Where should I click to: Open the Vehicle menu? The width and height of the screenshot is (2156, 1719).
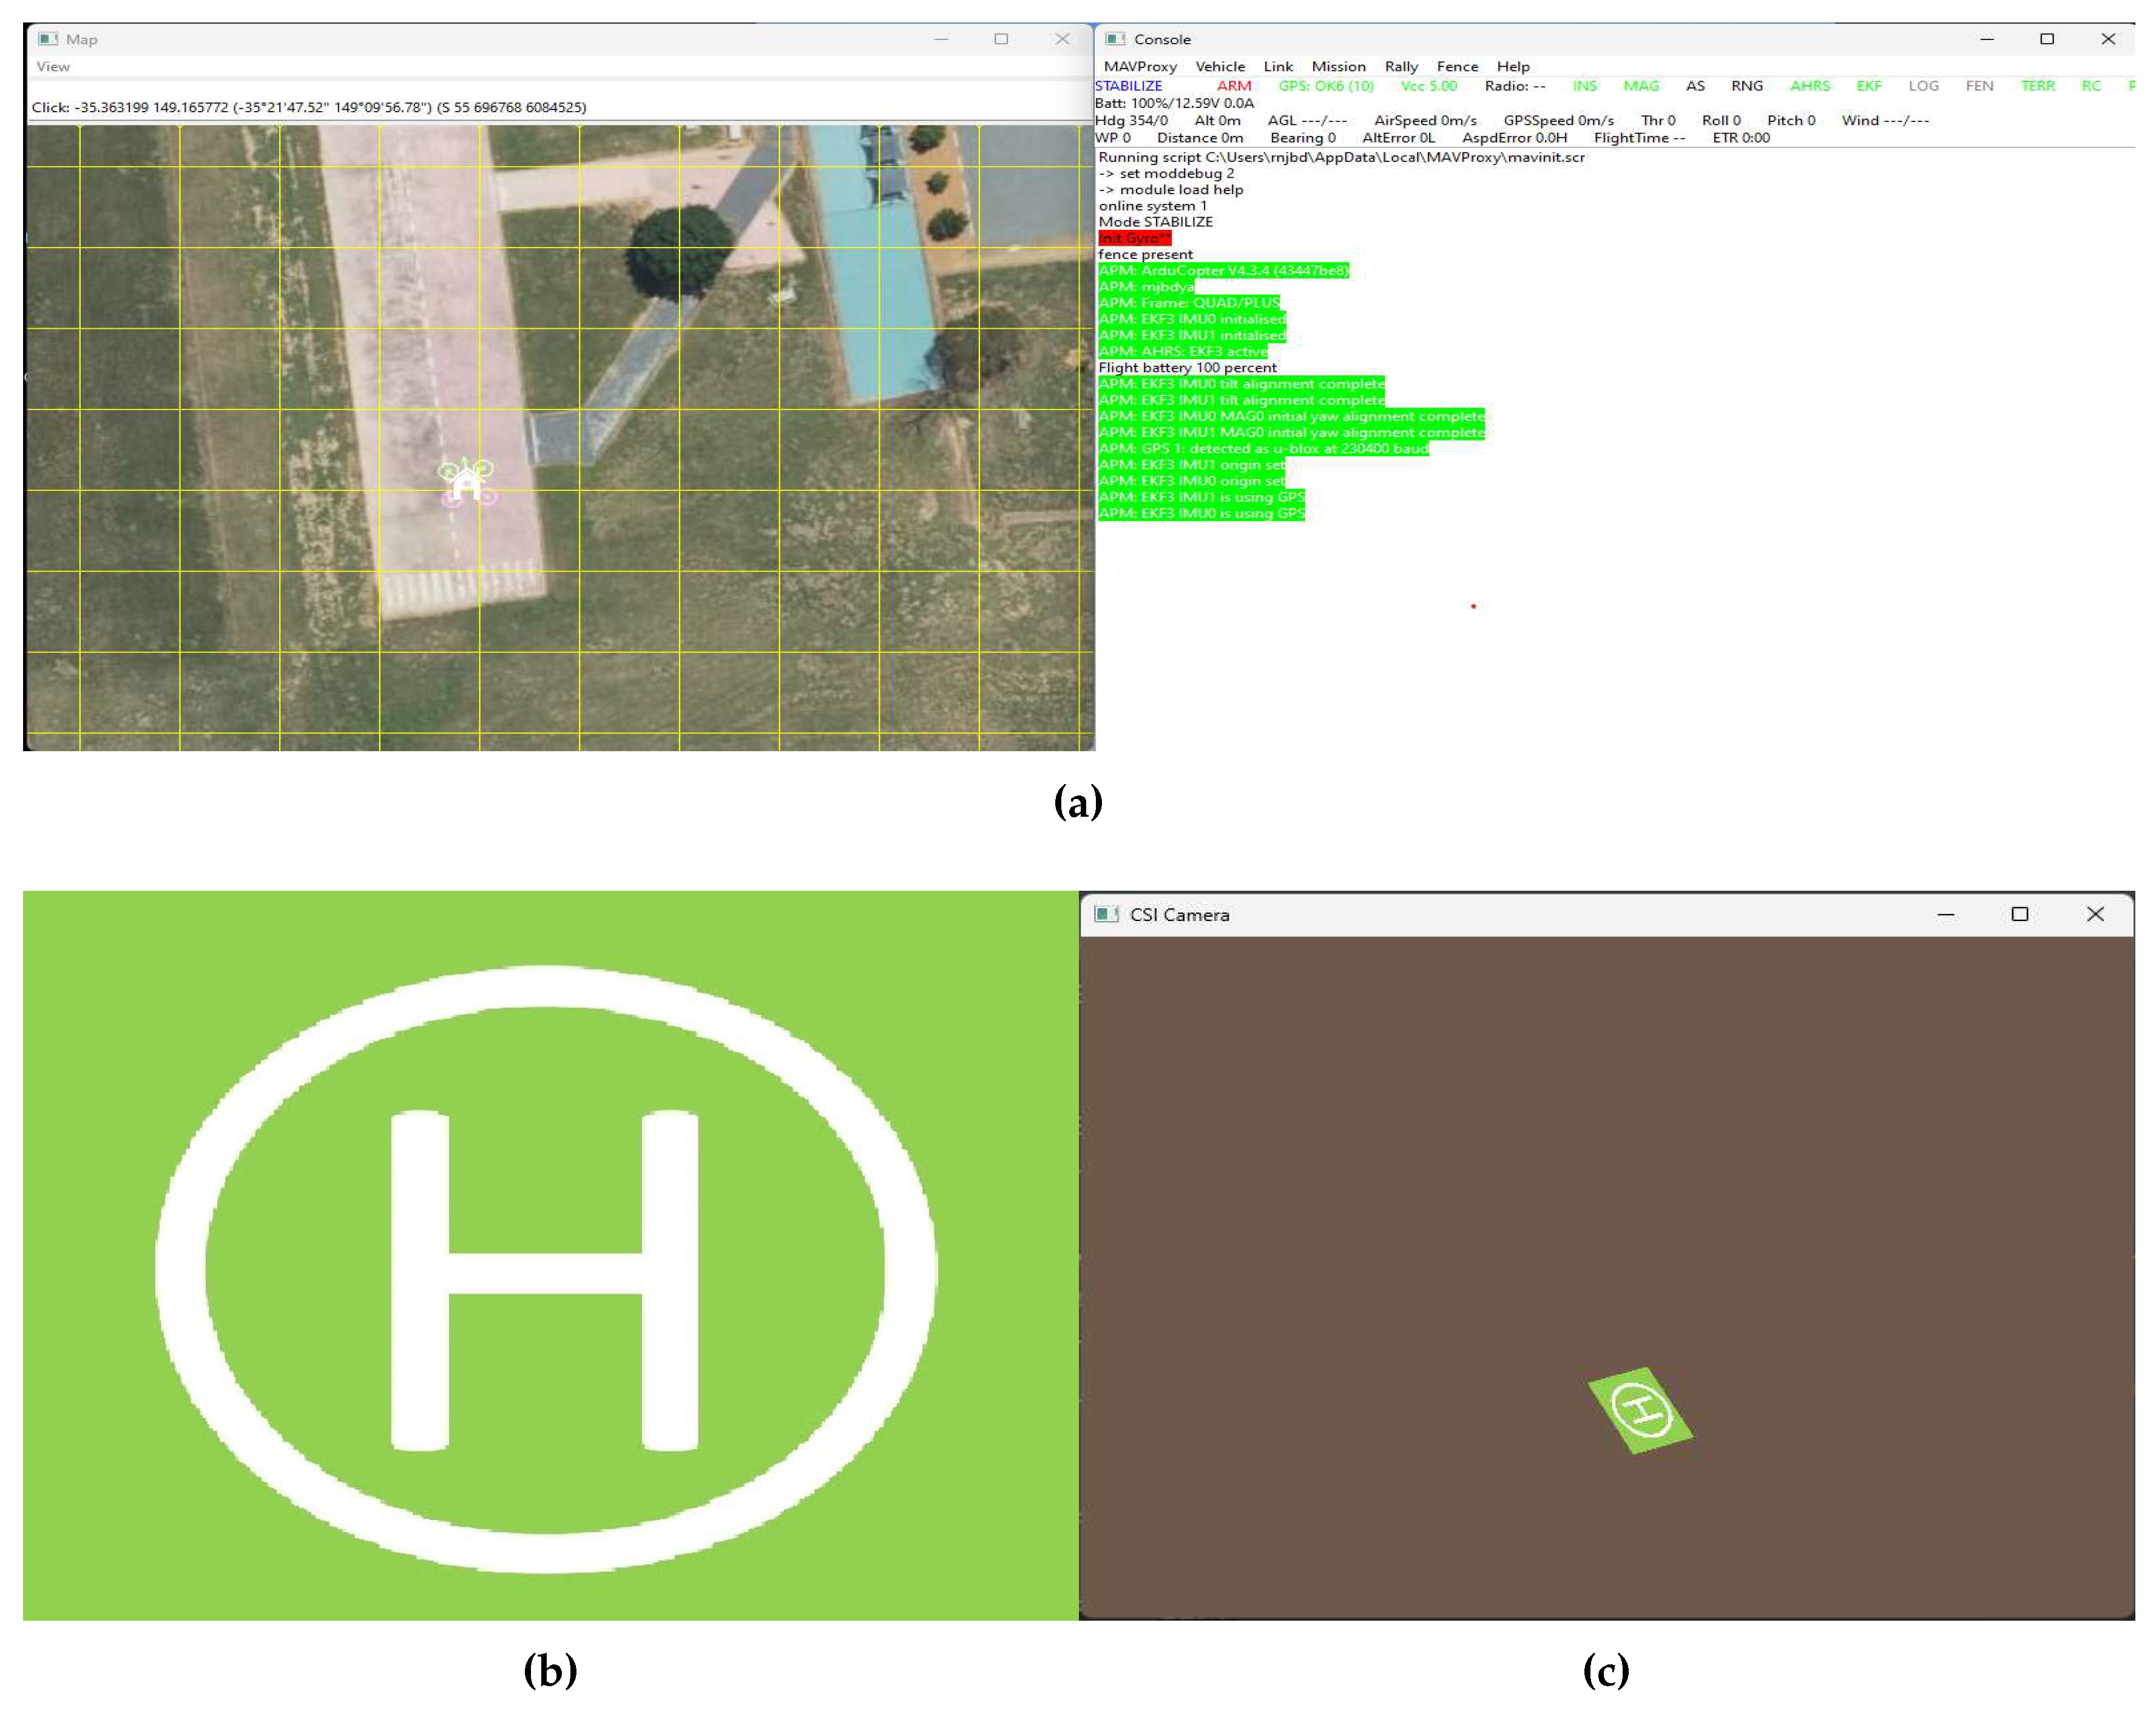[1220, 67]
